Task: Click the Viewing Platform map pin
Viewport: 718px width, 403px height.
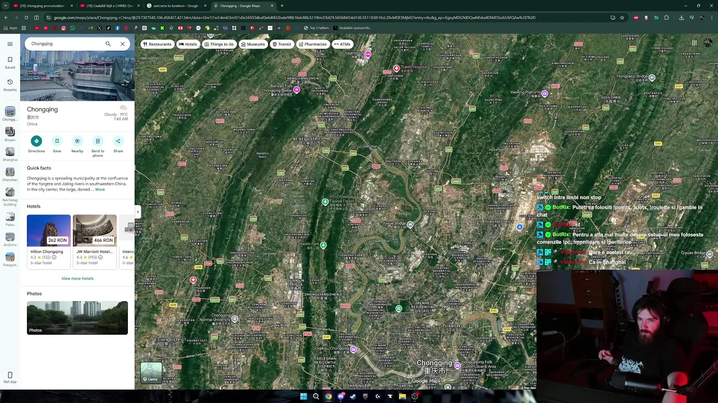Action: pyautogui.click(x=545, y=94)
